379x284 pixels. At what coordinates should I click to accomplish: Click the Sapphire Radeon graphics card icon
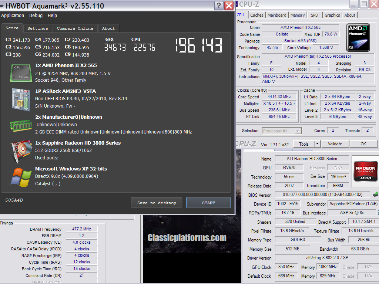click(x=21, y=151)
